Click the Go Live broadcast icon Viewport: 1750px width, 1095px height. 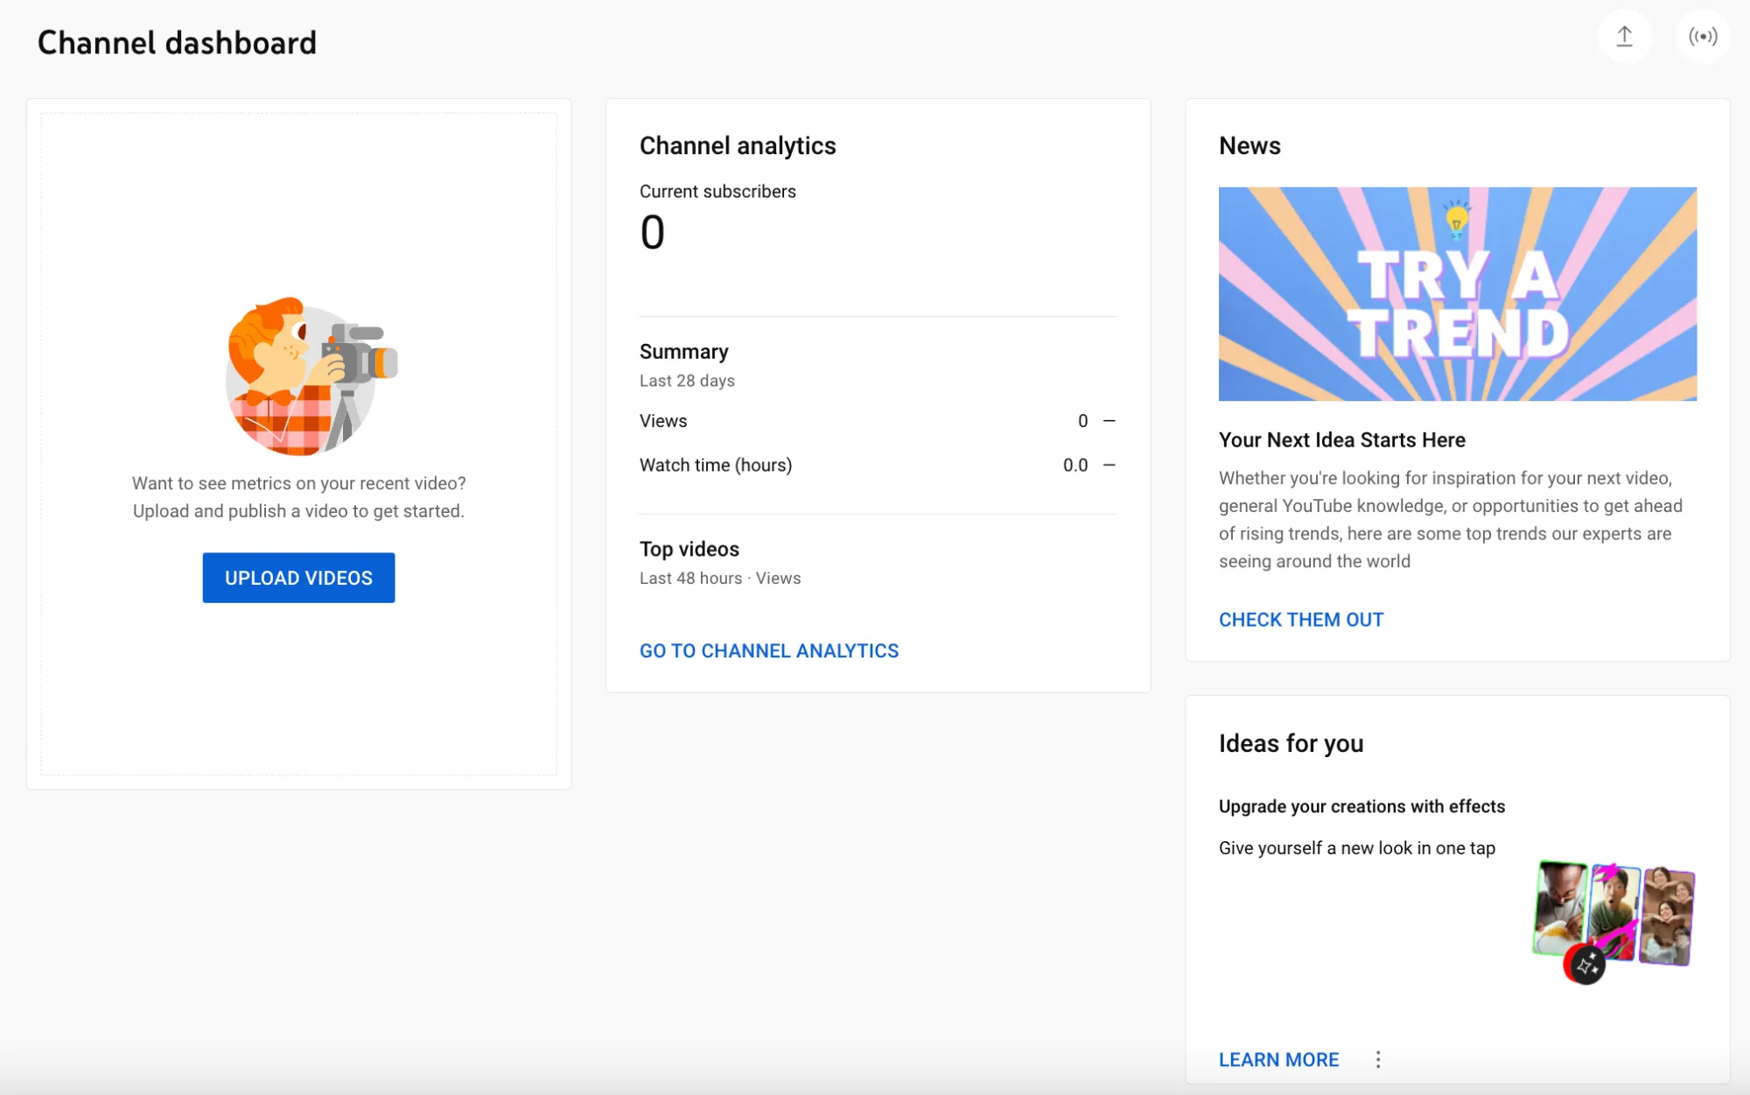coord(1702,37)
